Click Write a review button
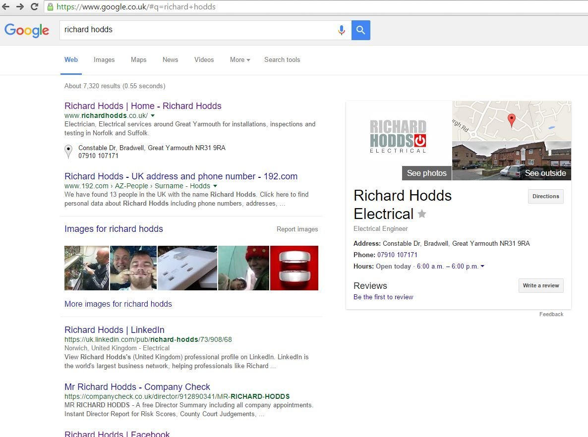Viewport: 588px width, 437px height. coord(541,285)
